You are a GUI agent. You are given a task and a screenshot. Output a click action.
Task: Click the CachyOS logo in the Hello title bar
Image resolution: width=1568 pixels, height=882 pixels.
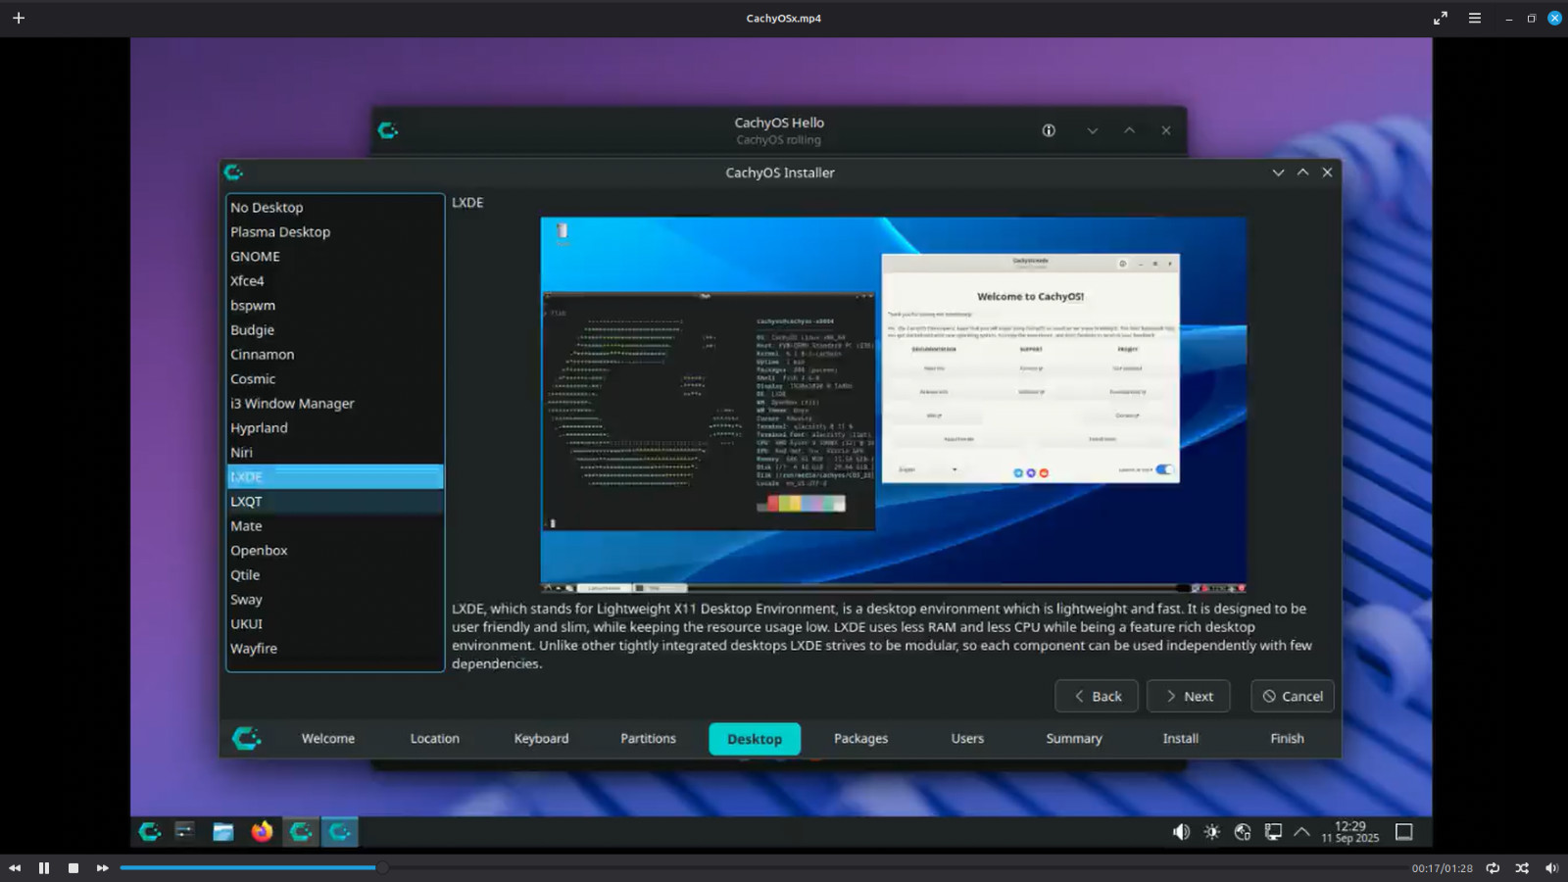[388, 130]
